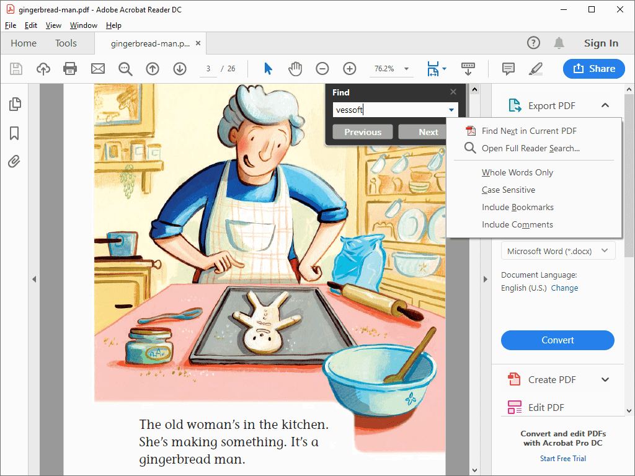
Task: Open the View menu
Action: point(53,25)
